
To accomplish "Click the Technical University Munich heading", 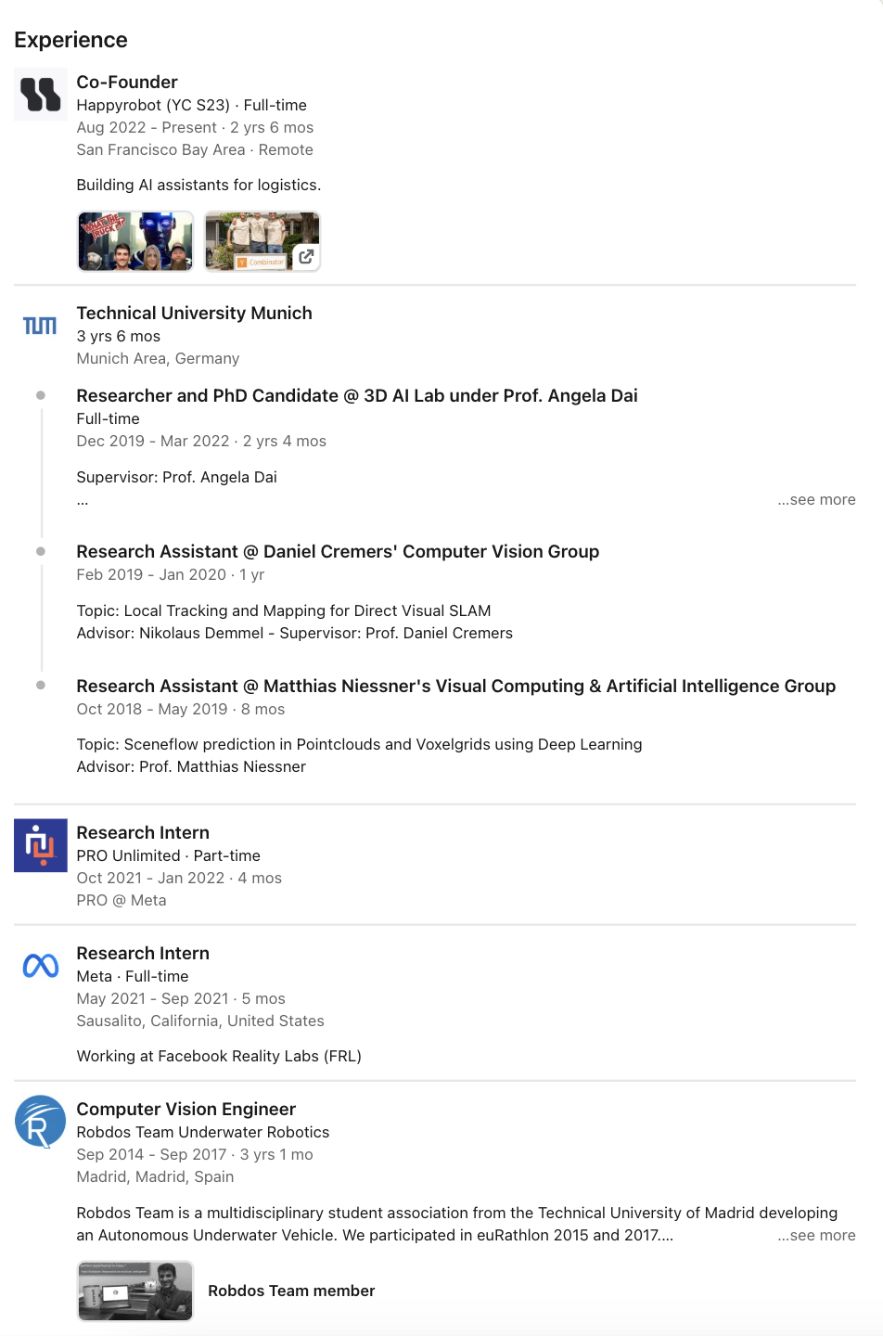I will pos(194,313).
